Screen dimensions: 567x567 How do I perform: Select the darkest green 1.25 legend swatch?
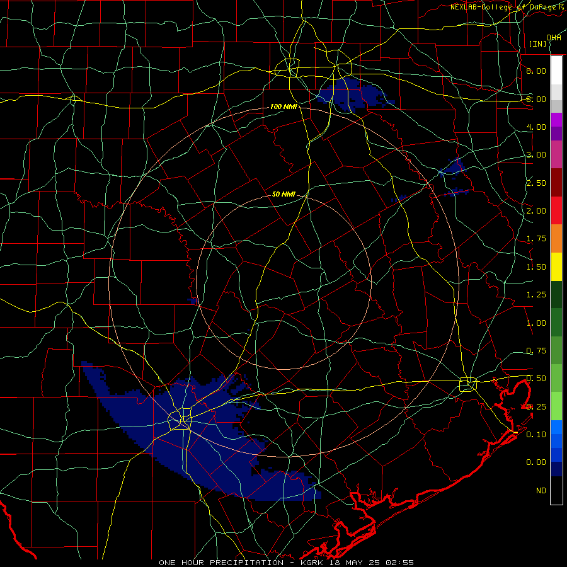[x=556, y=294]
